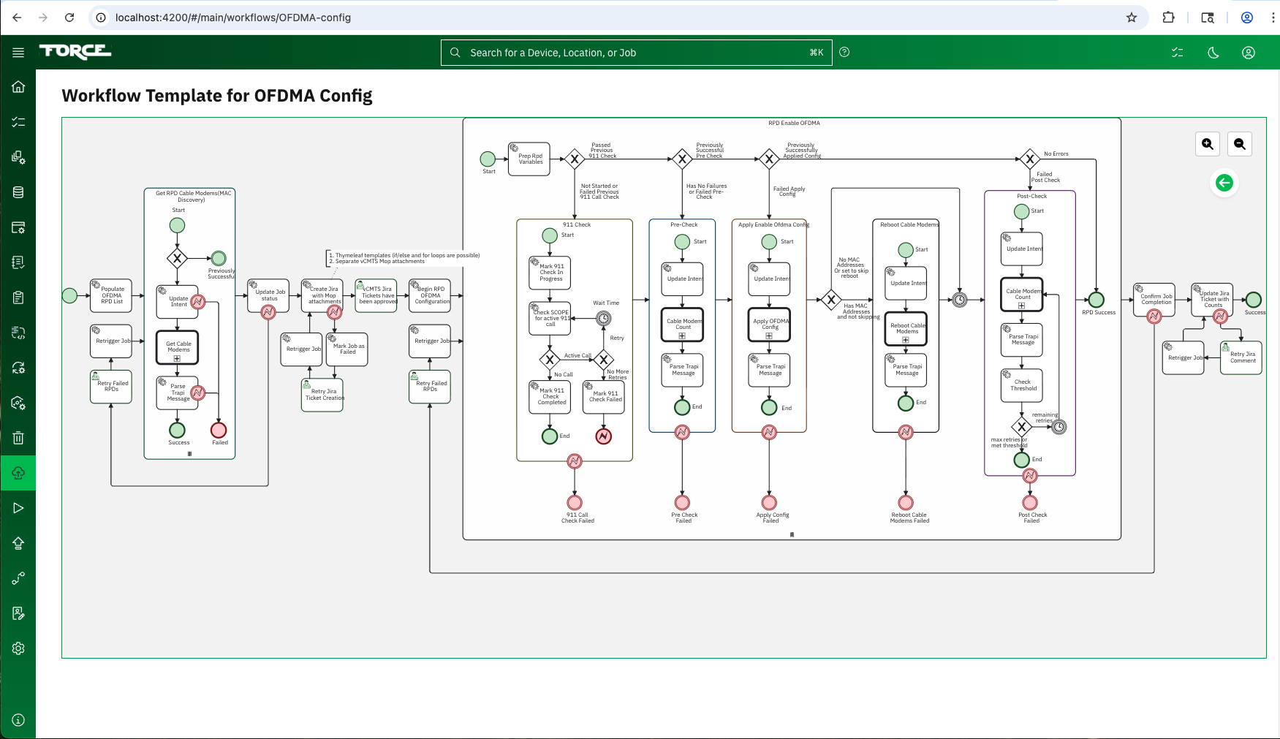
Task: Click the run/play icon in the sidebar
Action: [18, 507]
